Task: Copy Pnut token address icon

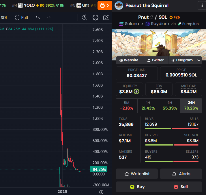Action: (x=151, y=17)
